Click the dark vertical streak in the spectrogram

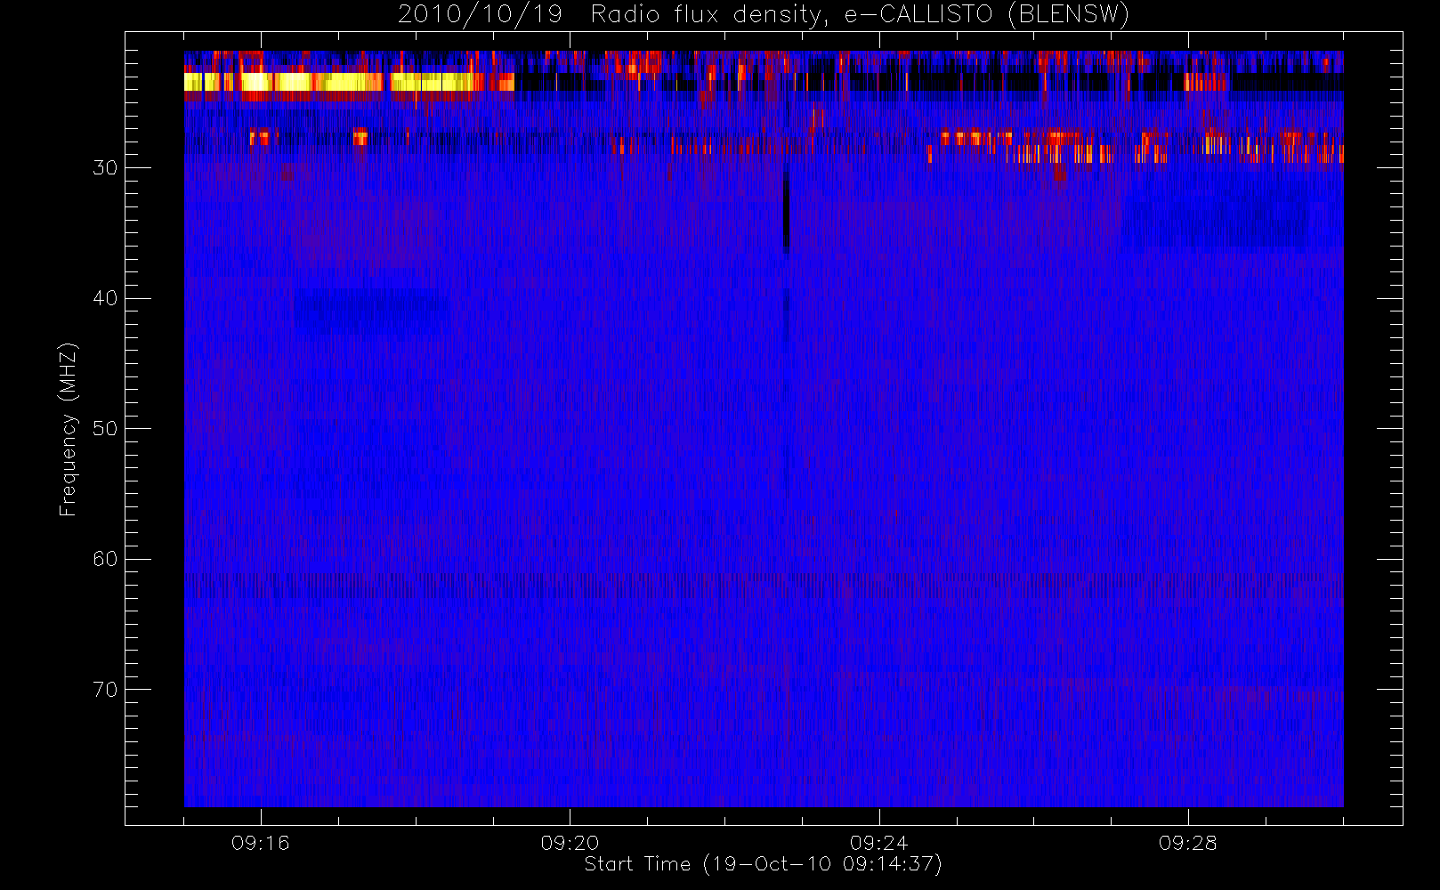pos(786,209)
